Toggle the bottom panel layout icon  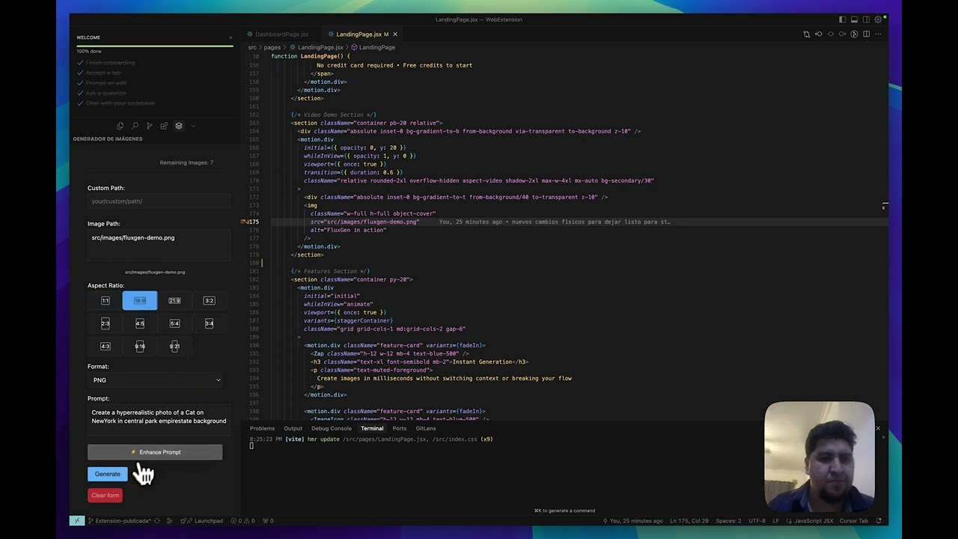pos(854,19)
